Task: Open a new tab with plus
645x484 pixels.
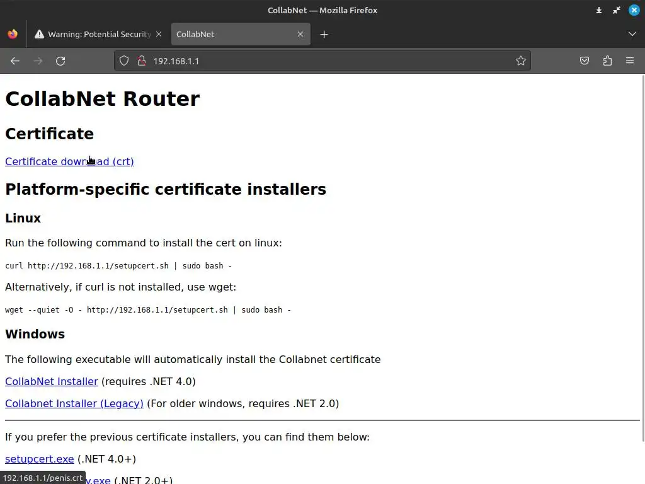Action: click(324, 35)
